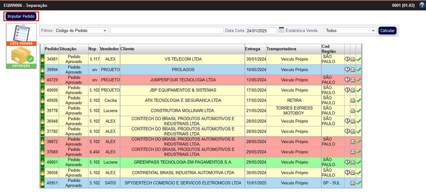This screenshot has width=426, height=194.
Task: Sort by the Entrega column header
Action: 253,49
